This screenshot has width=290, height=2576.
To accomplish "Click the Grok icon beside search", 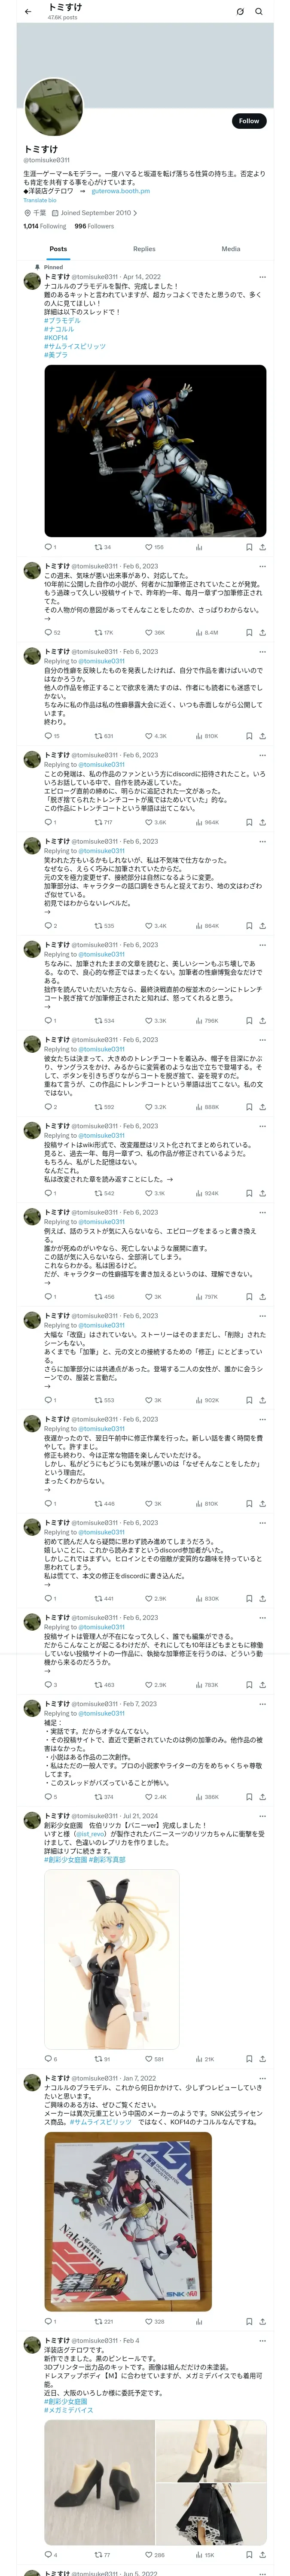I will point(240,12).
